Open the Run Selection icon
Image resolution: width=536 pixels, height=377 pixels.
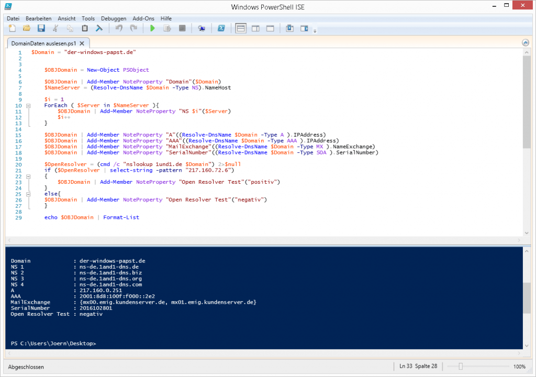click(x=167, y=28)
